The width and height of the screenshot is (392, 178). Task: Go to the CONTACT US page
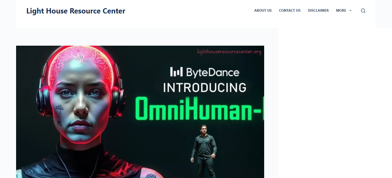pyautogui.click(x=290, y=11)
